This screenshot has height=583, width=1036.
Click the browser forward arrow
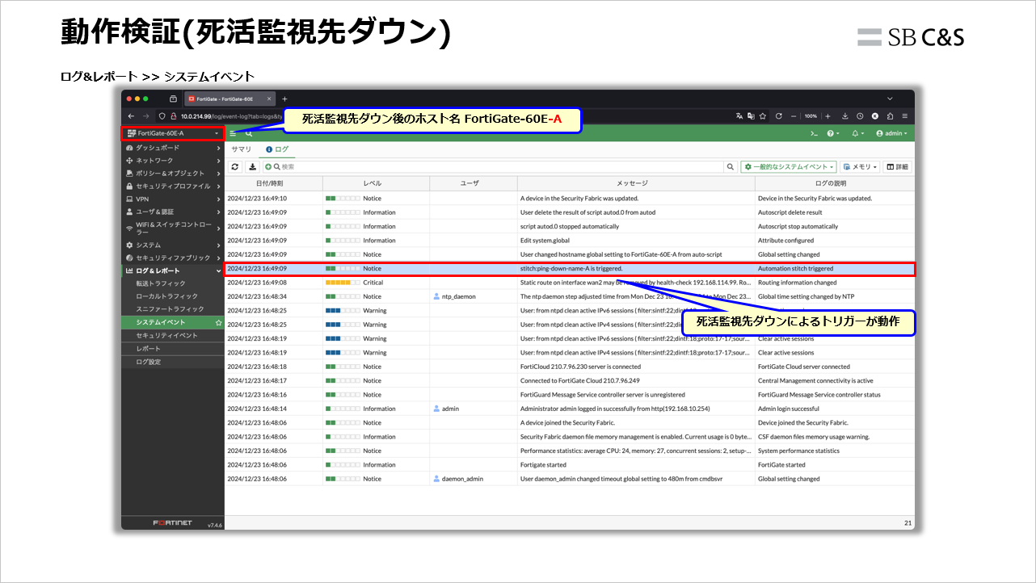pos(145,116)
